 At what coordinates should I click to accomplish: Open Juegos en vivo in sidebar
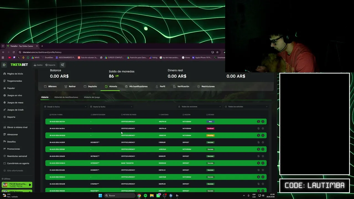[14, 95]
